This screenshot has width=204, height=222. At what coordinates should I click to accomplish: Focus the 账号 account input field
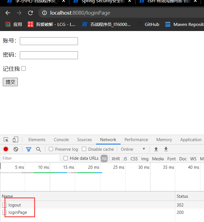pyautogui.click(x=49, y=41)
